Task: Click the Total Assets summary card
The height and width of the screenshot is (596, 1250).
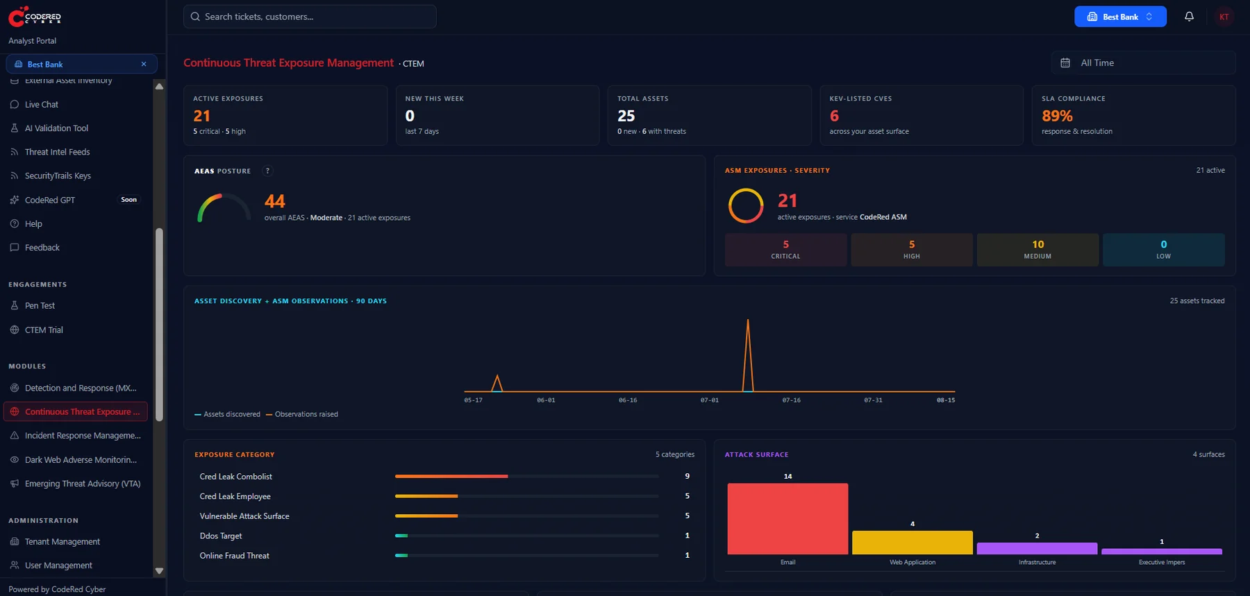Action: coord(709,115)
